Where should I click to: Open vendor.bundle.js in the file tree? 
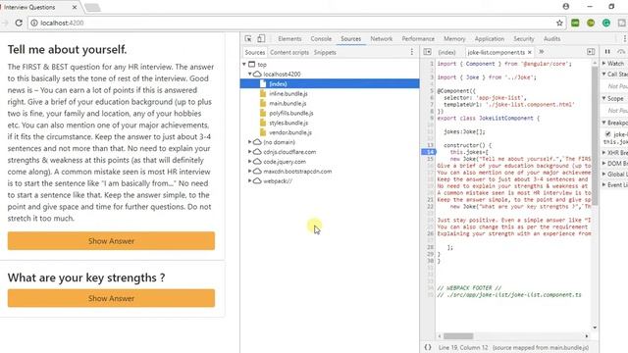coord(290,132)
